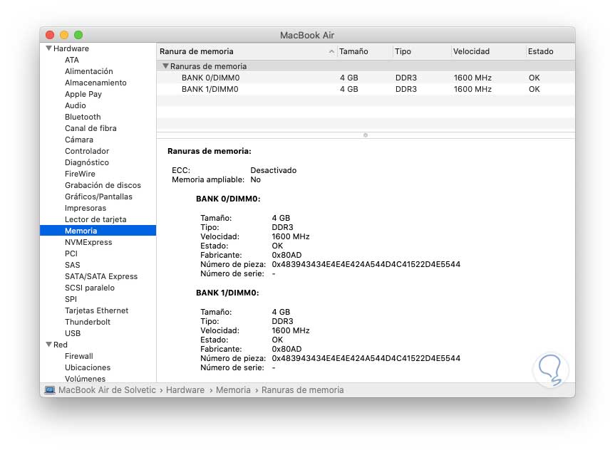Show Impresoras information
Screen dimensions: 615x450
tap(86, 208)
